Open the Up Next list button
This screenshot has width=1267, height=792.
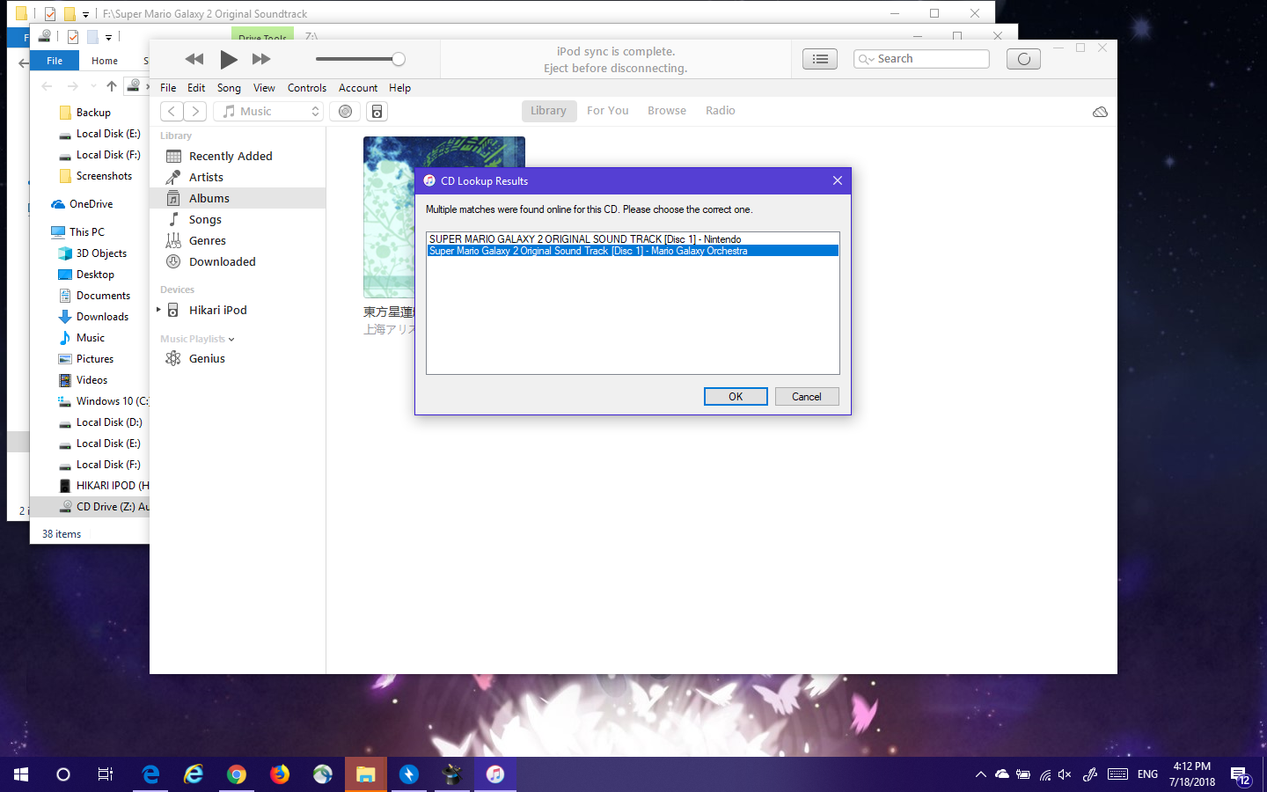[x=820, y=59]
